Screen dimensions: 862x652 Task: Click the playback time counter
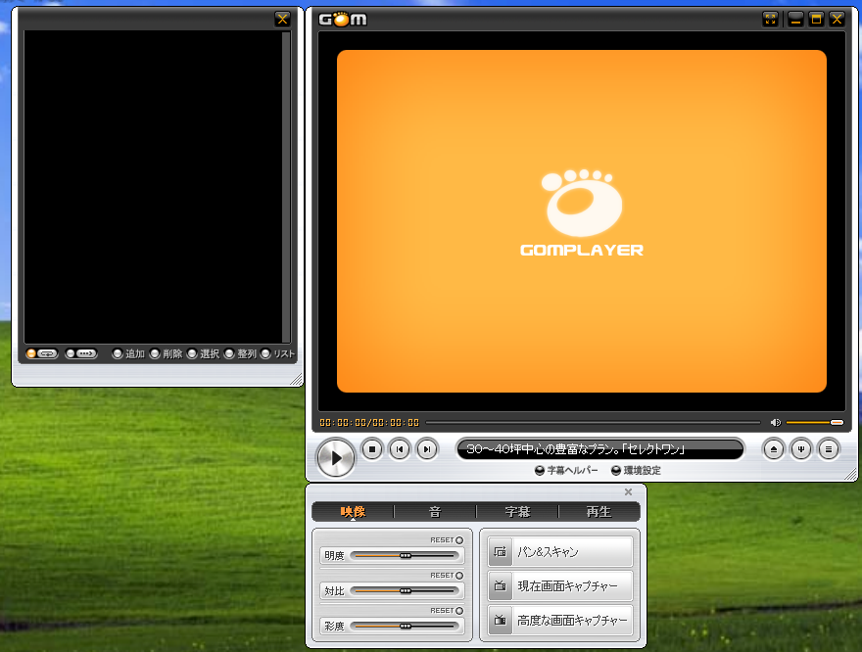click(x=369, y=422)
